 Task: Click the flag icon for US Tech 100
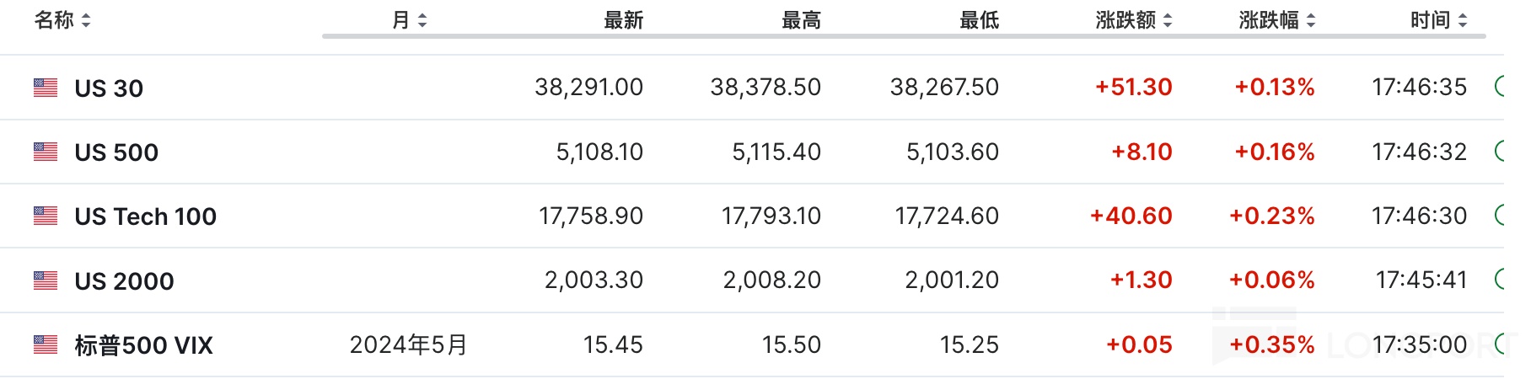click(x=46, y=216)
